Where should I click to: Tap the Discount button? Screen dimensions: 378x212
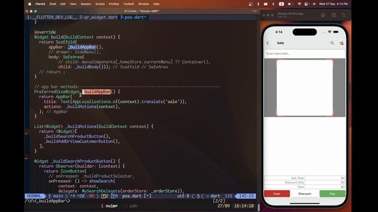(x=305, y=194)
